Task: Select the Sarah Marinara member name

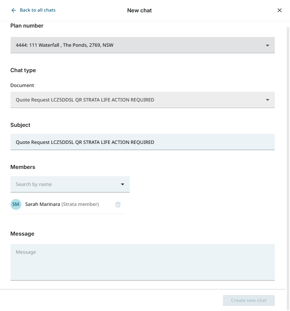Action: pyautogui.click(x=43, y=204)
